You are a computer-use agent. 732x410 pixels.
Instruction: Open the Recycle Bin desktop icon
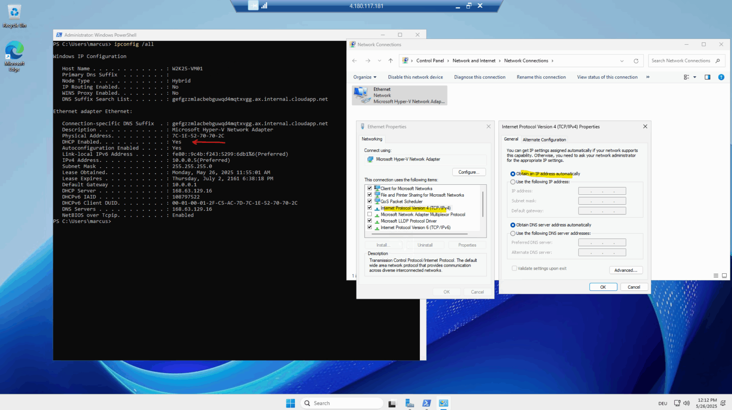(14, 16)
